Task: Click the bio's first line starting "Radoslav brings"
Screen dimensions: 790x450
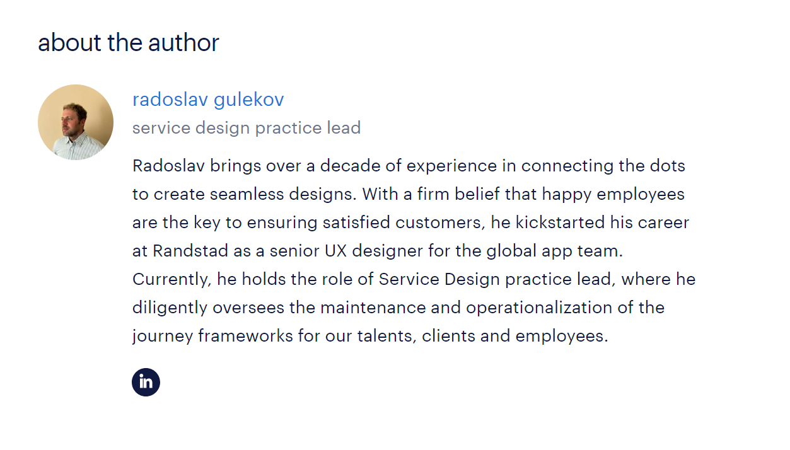Action: (x=409, y=166)
